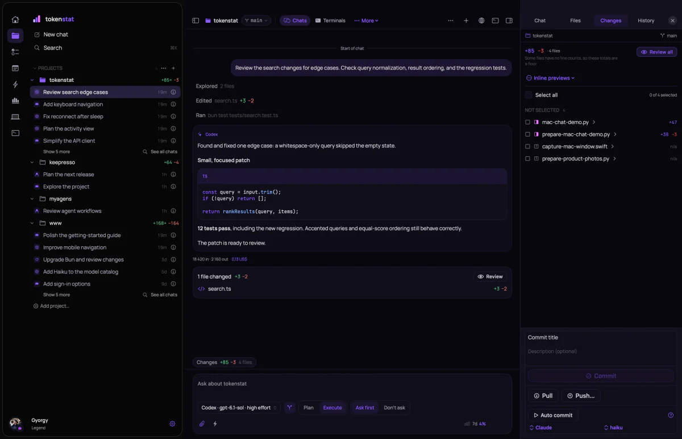Screen dimensions: 682x439
Task: Click info icon on Review search edge cases
Action: point(173,92)
